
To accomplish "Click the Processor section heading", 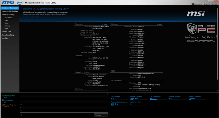I will (x=79, y=24).
